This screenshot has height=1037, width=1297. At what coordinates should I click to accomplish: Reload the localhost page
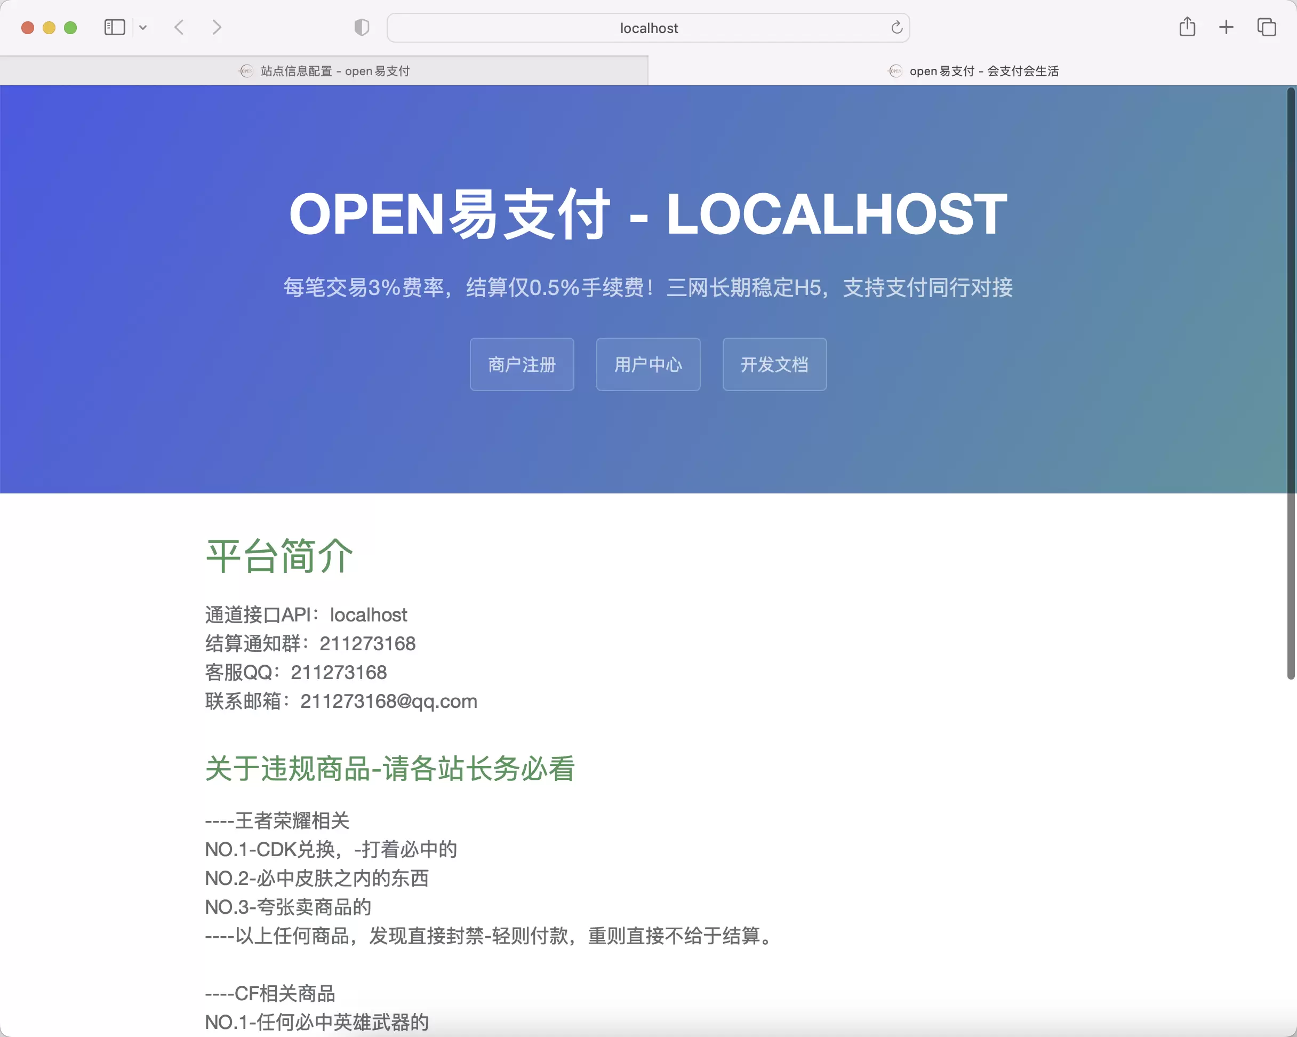[896, 28]
